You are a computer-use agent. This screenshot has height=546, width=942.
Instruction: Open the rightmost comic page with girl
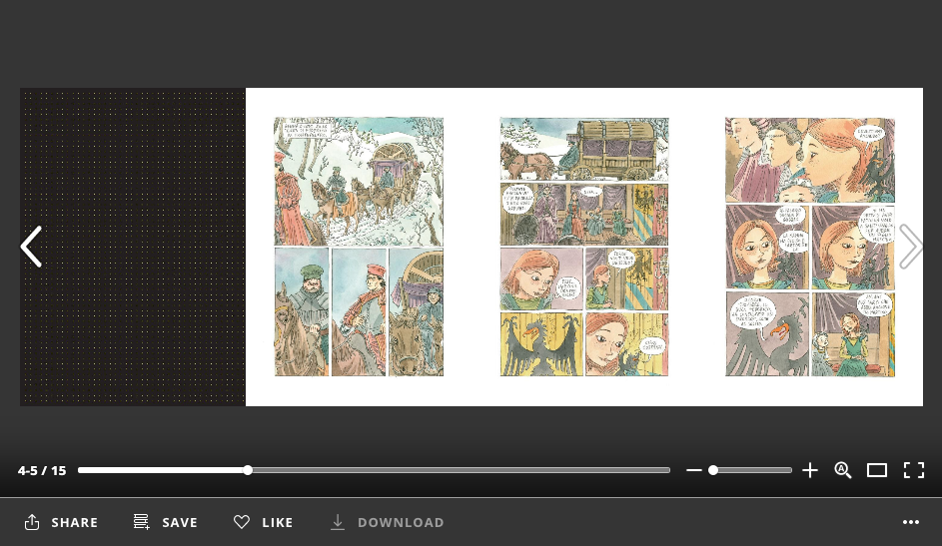click(810, 247)
